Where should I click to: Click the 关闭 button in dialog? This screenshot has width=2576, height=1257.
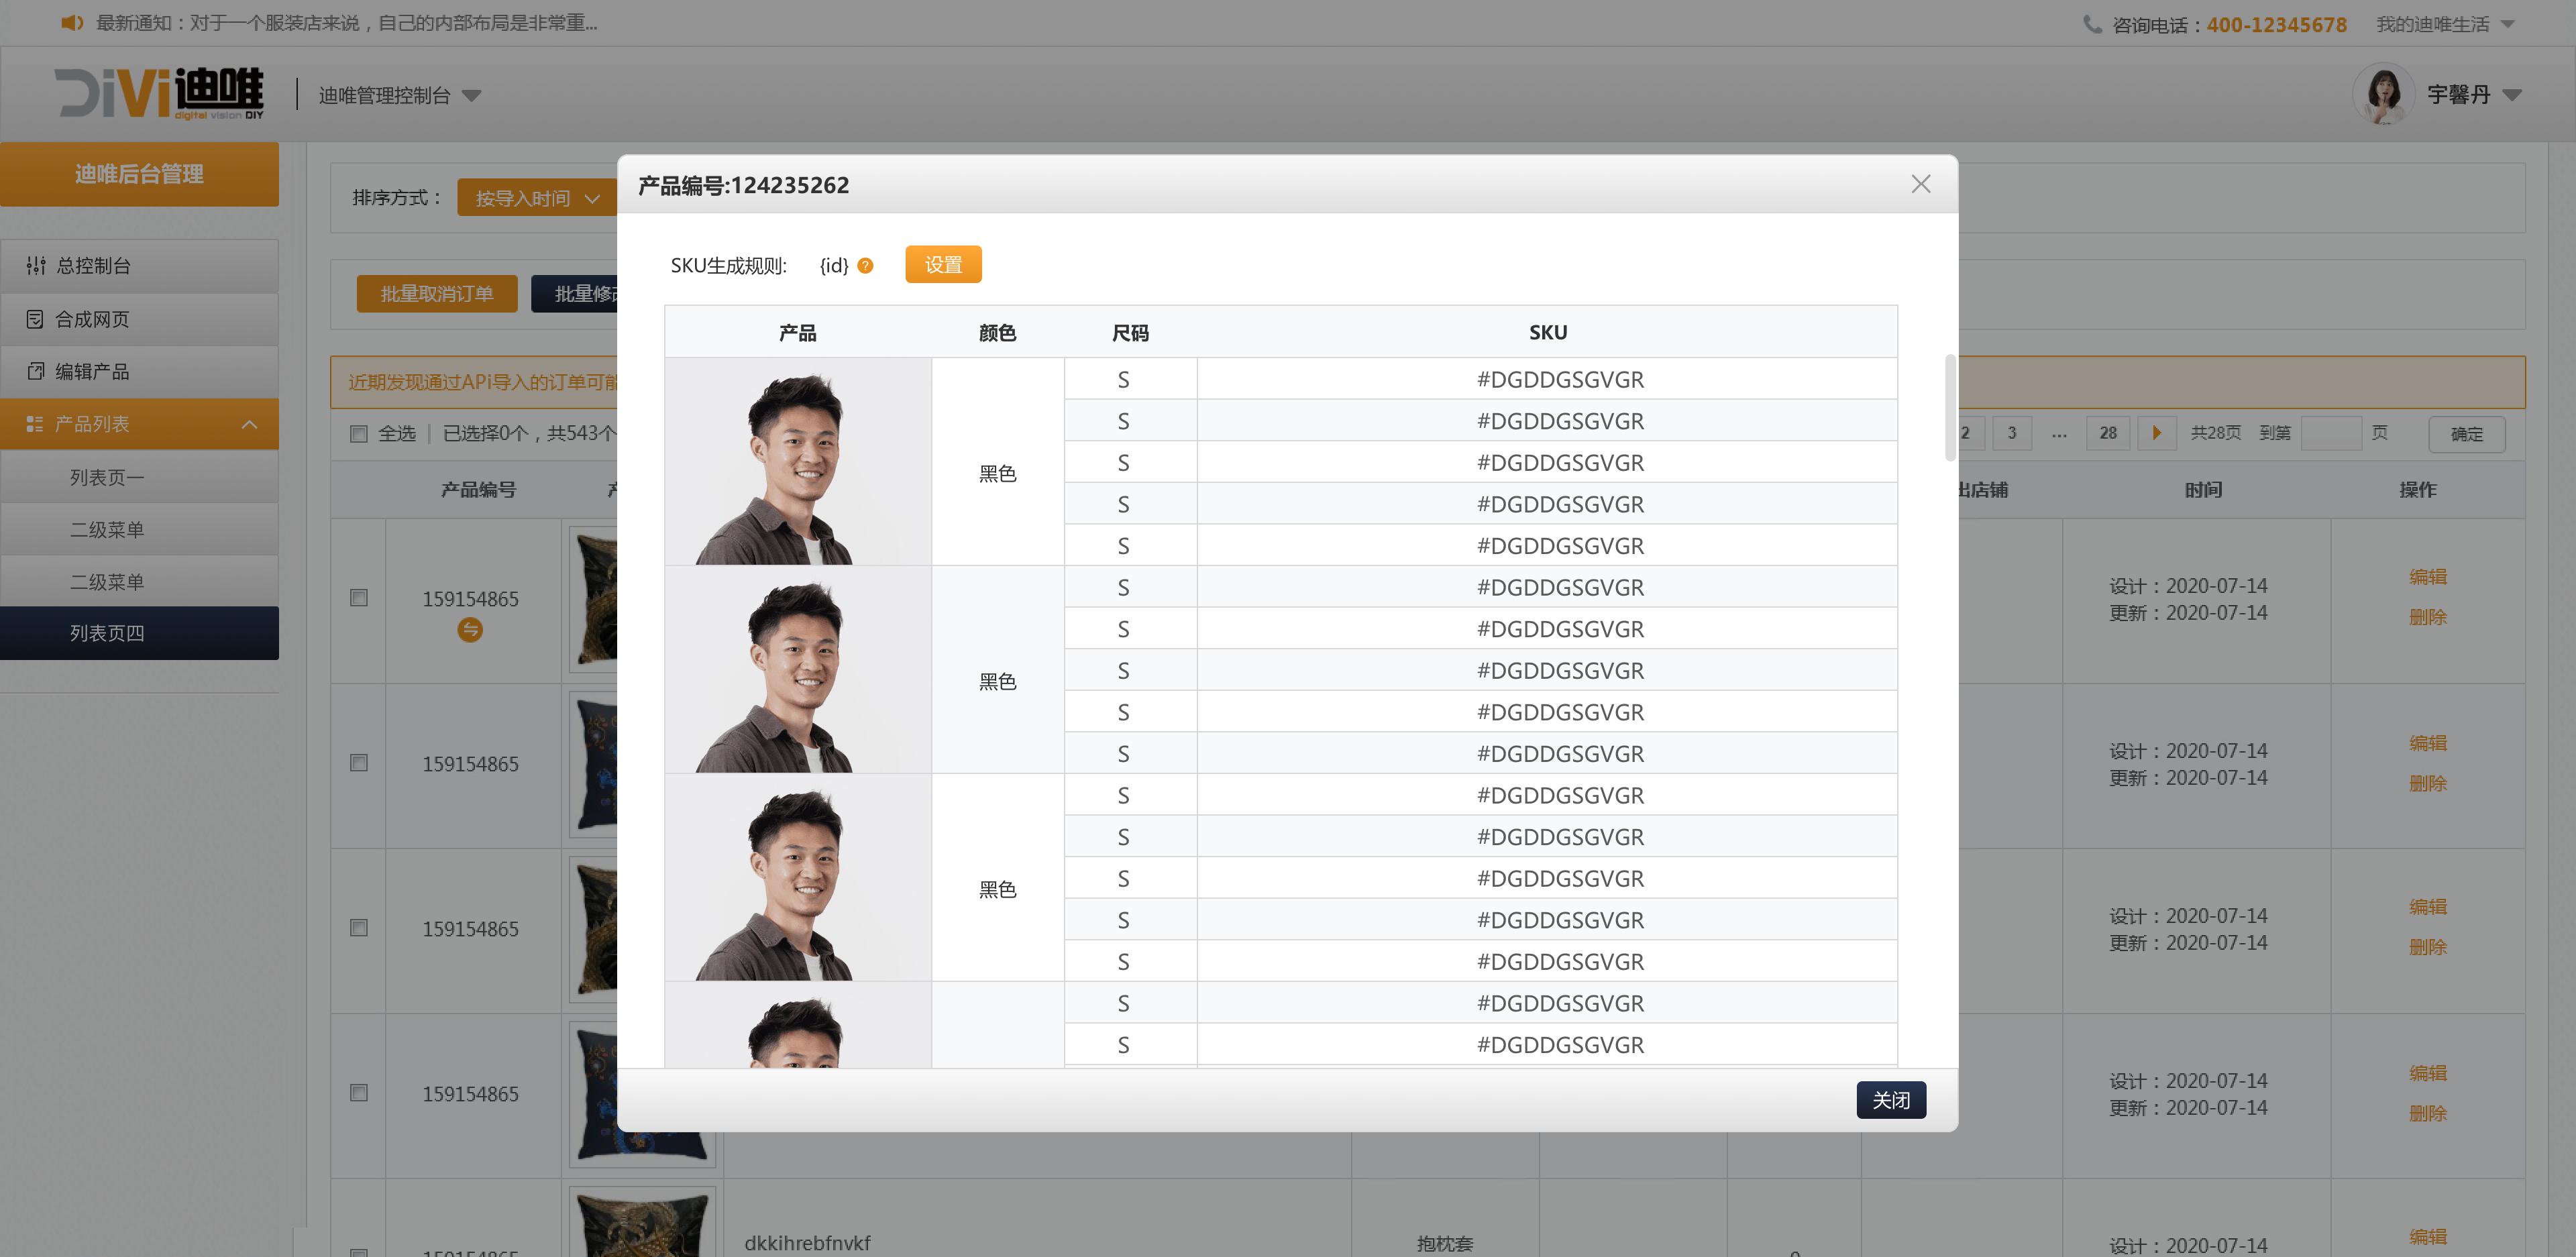1890,1099
